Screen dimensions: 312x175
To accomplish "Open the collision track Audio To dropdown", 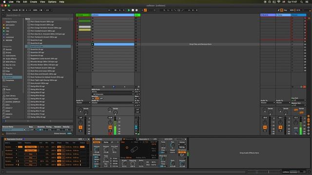I will pyautogui.click(x=113, y=103).
